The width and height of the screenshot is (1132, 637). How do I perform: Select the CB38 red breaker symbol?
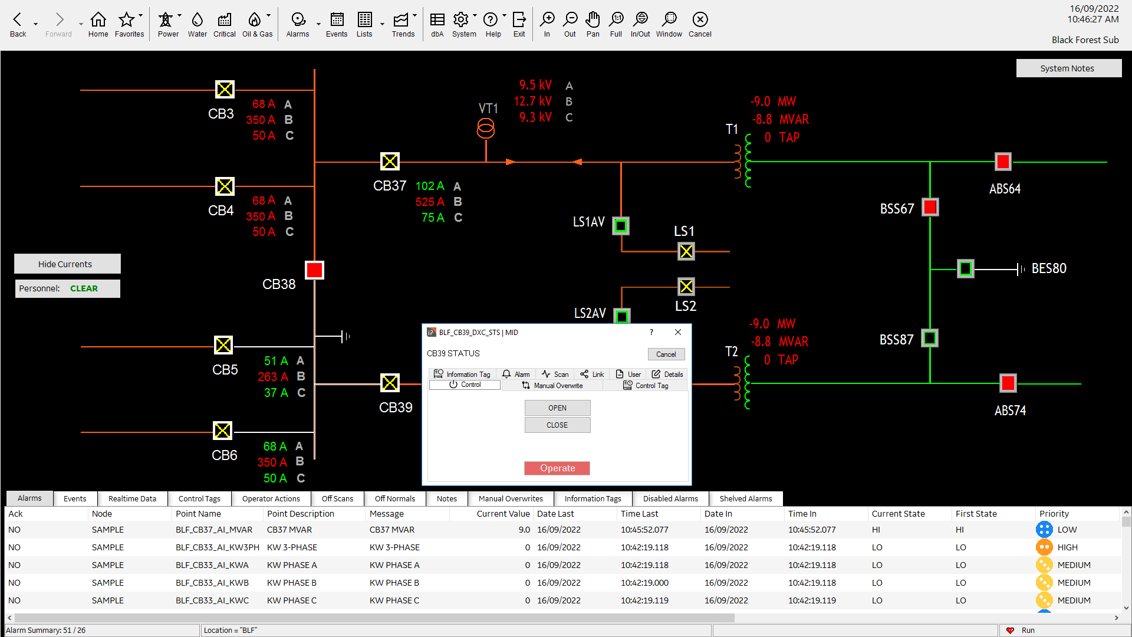click(314, 270)
